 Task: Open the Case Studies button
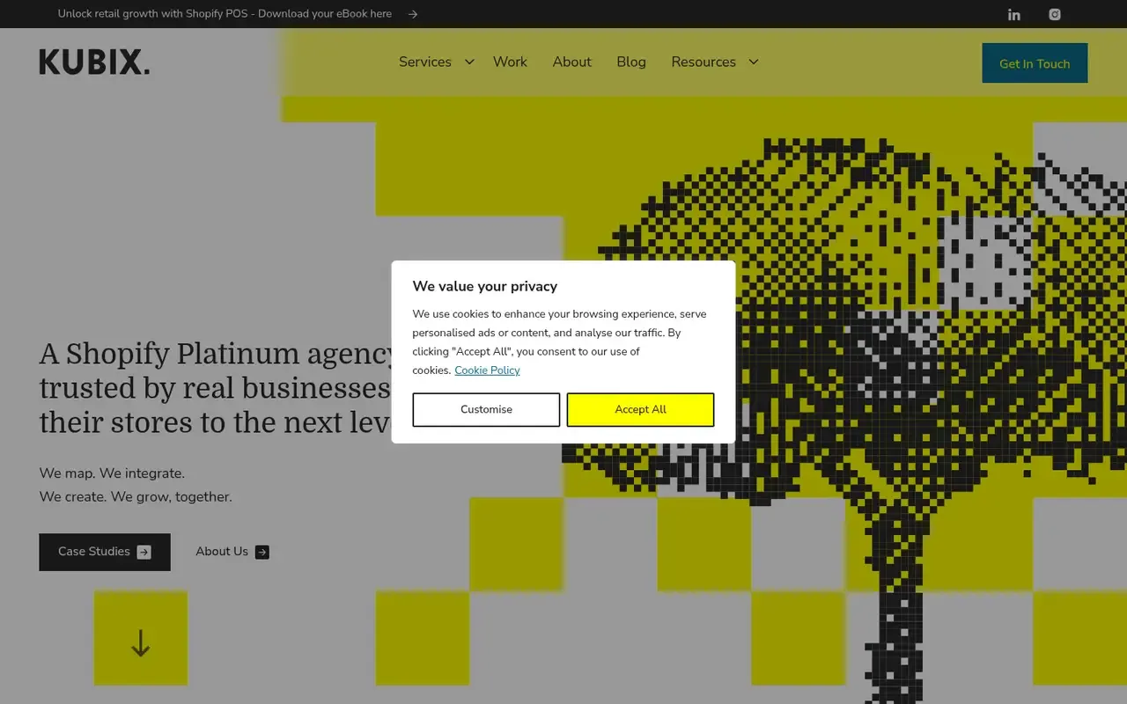tap(105, 552)
